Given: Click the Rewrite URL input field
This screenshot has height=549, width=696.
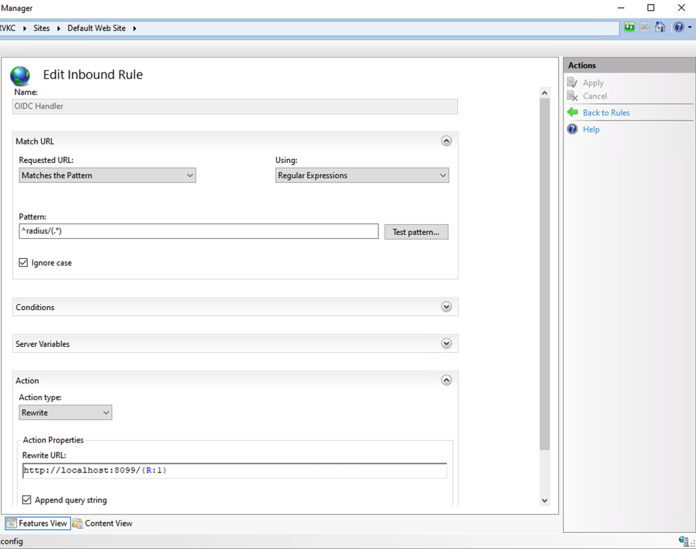Looking at the screenshot, I should (234, 470).
